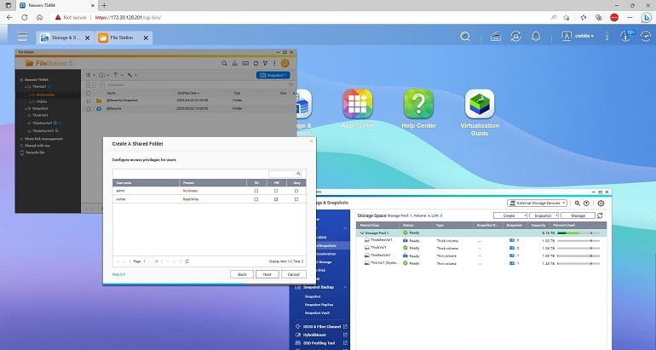Open the QTS more options vertical dots
Image resolution: width=656 pixels, height=350 pixels.
[607, 37]
